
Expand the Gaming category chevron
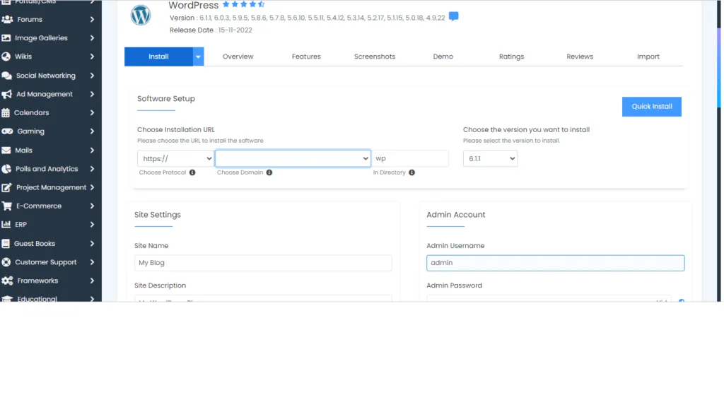[x=92, y=131]
